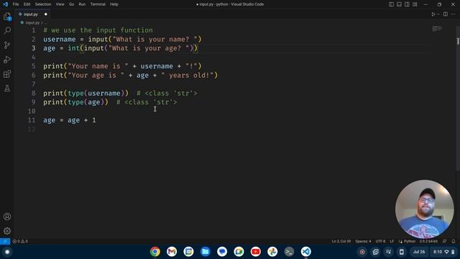The image size is (460, 259).
Task: Click the minimap code preview
Action: click(437, 29)
